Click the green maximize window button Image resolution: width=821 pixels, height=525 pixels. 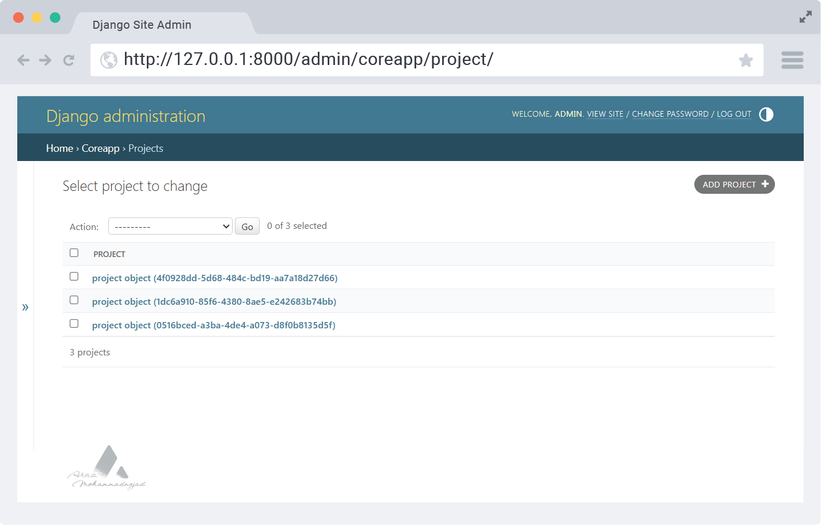coord(55,17)
